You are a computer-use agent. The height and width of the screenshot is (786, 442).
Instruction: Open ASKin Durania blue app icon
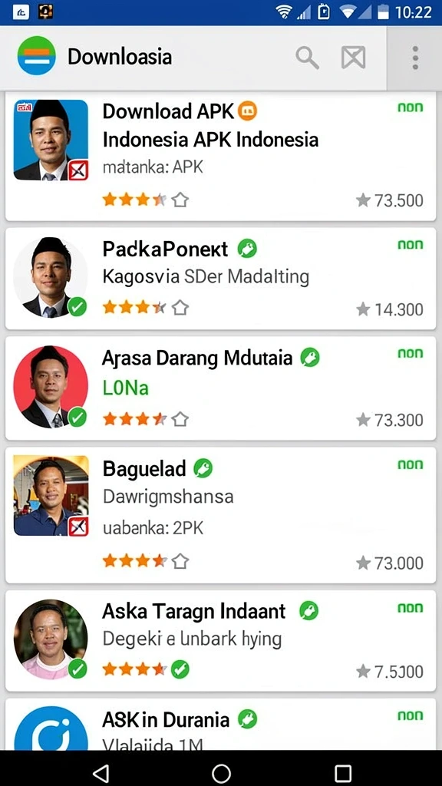coord(51,728)
